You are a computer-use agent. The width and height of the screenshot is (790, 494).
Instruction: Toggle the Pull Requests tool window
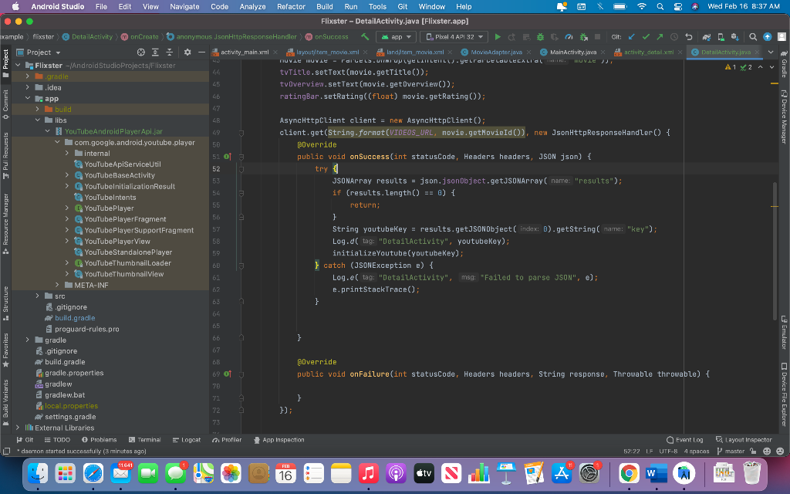coord(5,156)
